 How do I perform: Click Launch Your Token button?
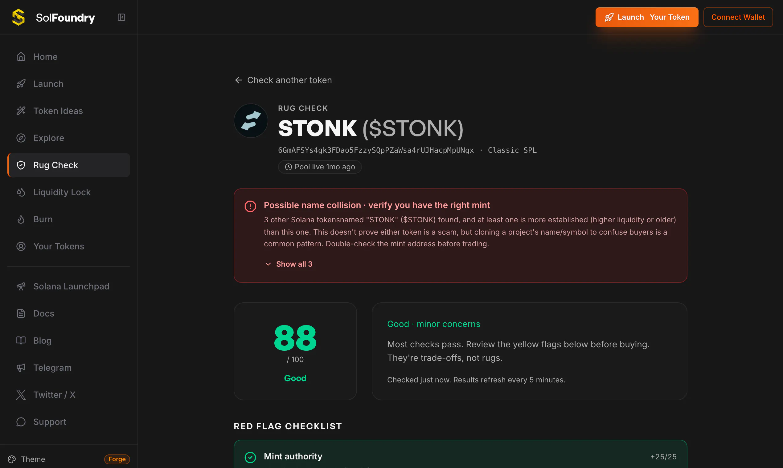647,17
